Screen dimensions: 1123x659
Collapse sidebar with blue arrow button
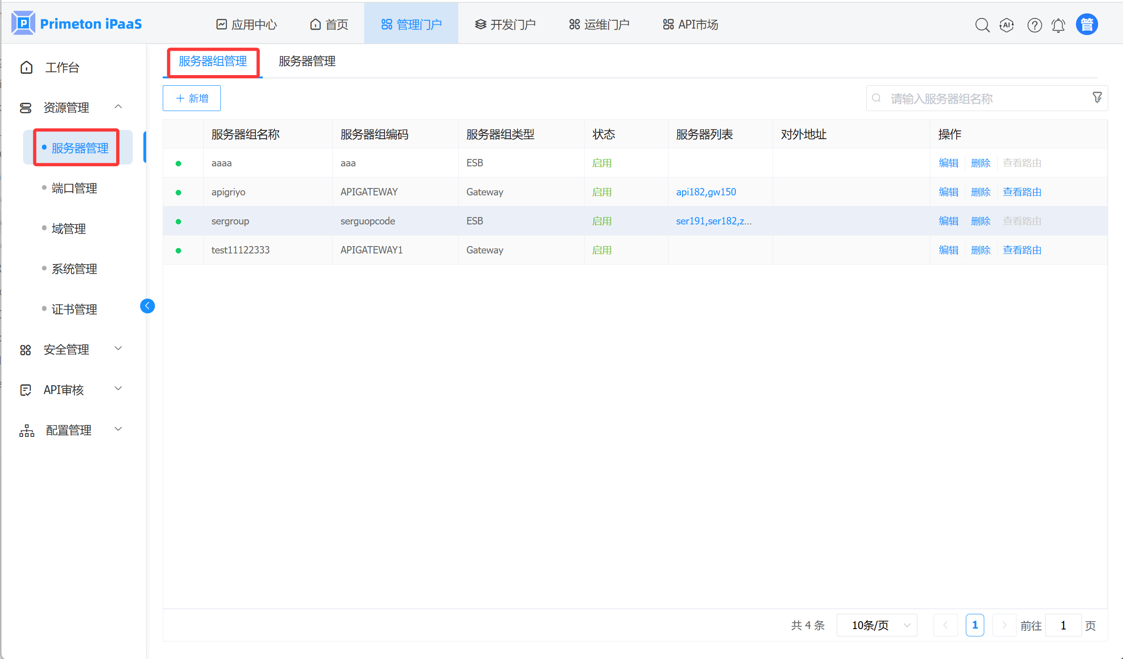[x=147, y=306]
